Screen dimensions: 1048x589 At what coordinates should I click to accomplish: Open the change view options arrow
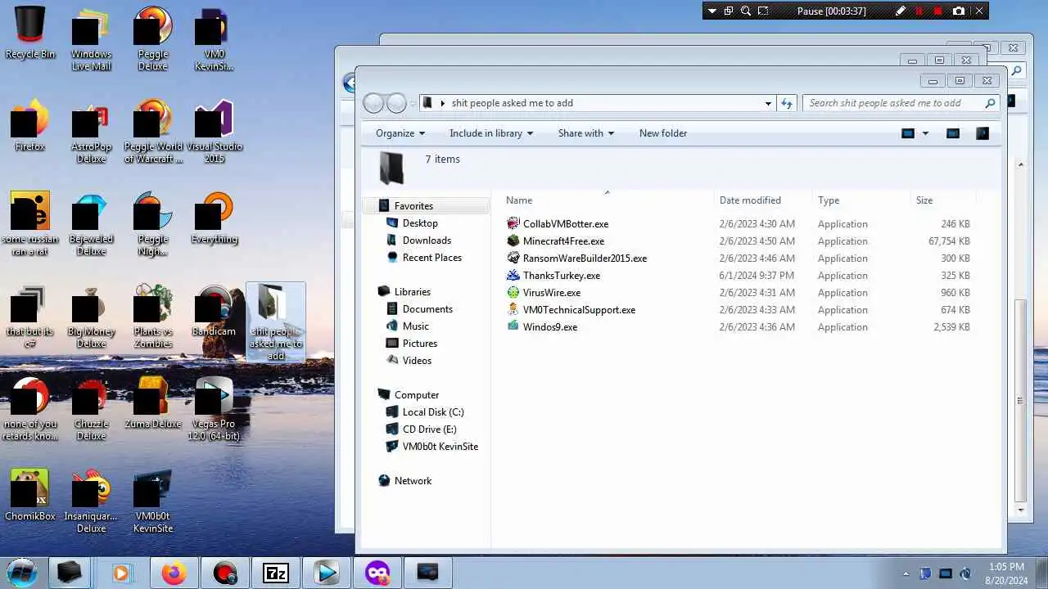point(926,133)
